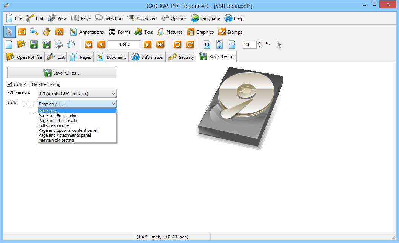The height and width of the screenshot is (243, 399).
Task: Pick the orange text 'A' tool
Action: click(59, 32)
